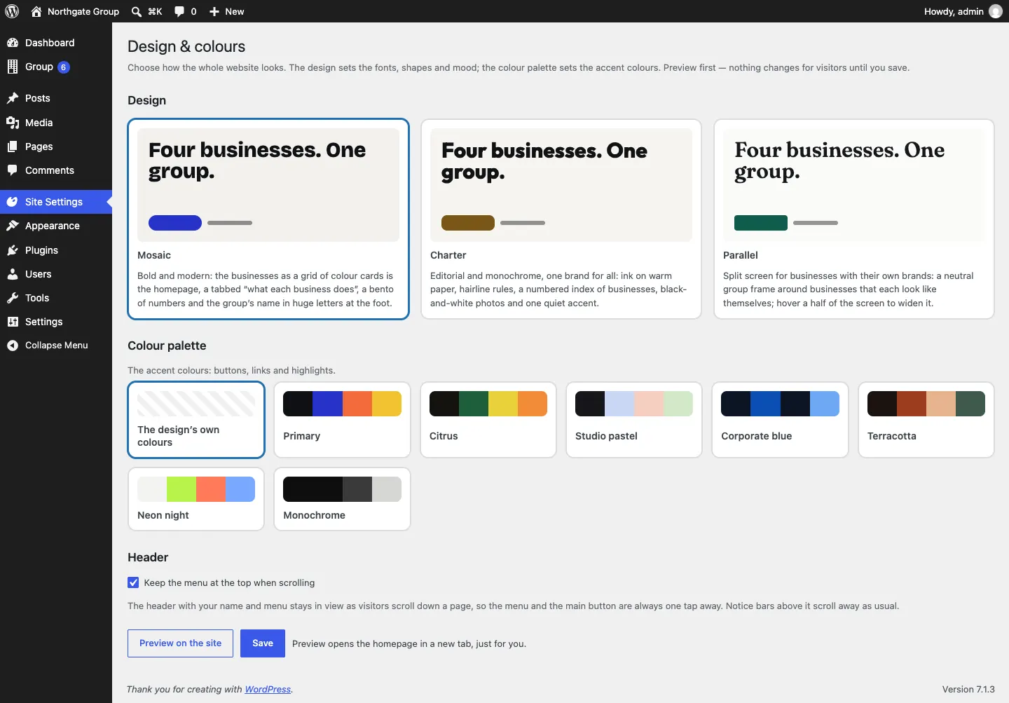Click the Save button

pyautogui.click(x=263, y=643)
